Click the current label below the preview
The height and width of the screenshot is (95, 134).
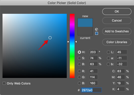(85, 38)
